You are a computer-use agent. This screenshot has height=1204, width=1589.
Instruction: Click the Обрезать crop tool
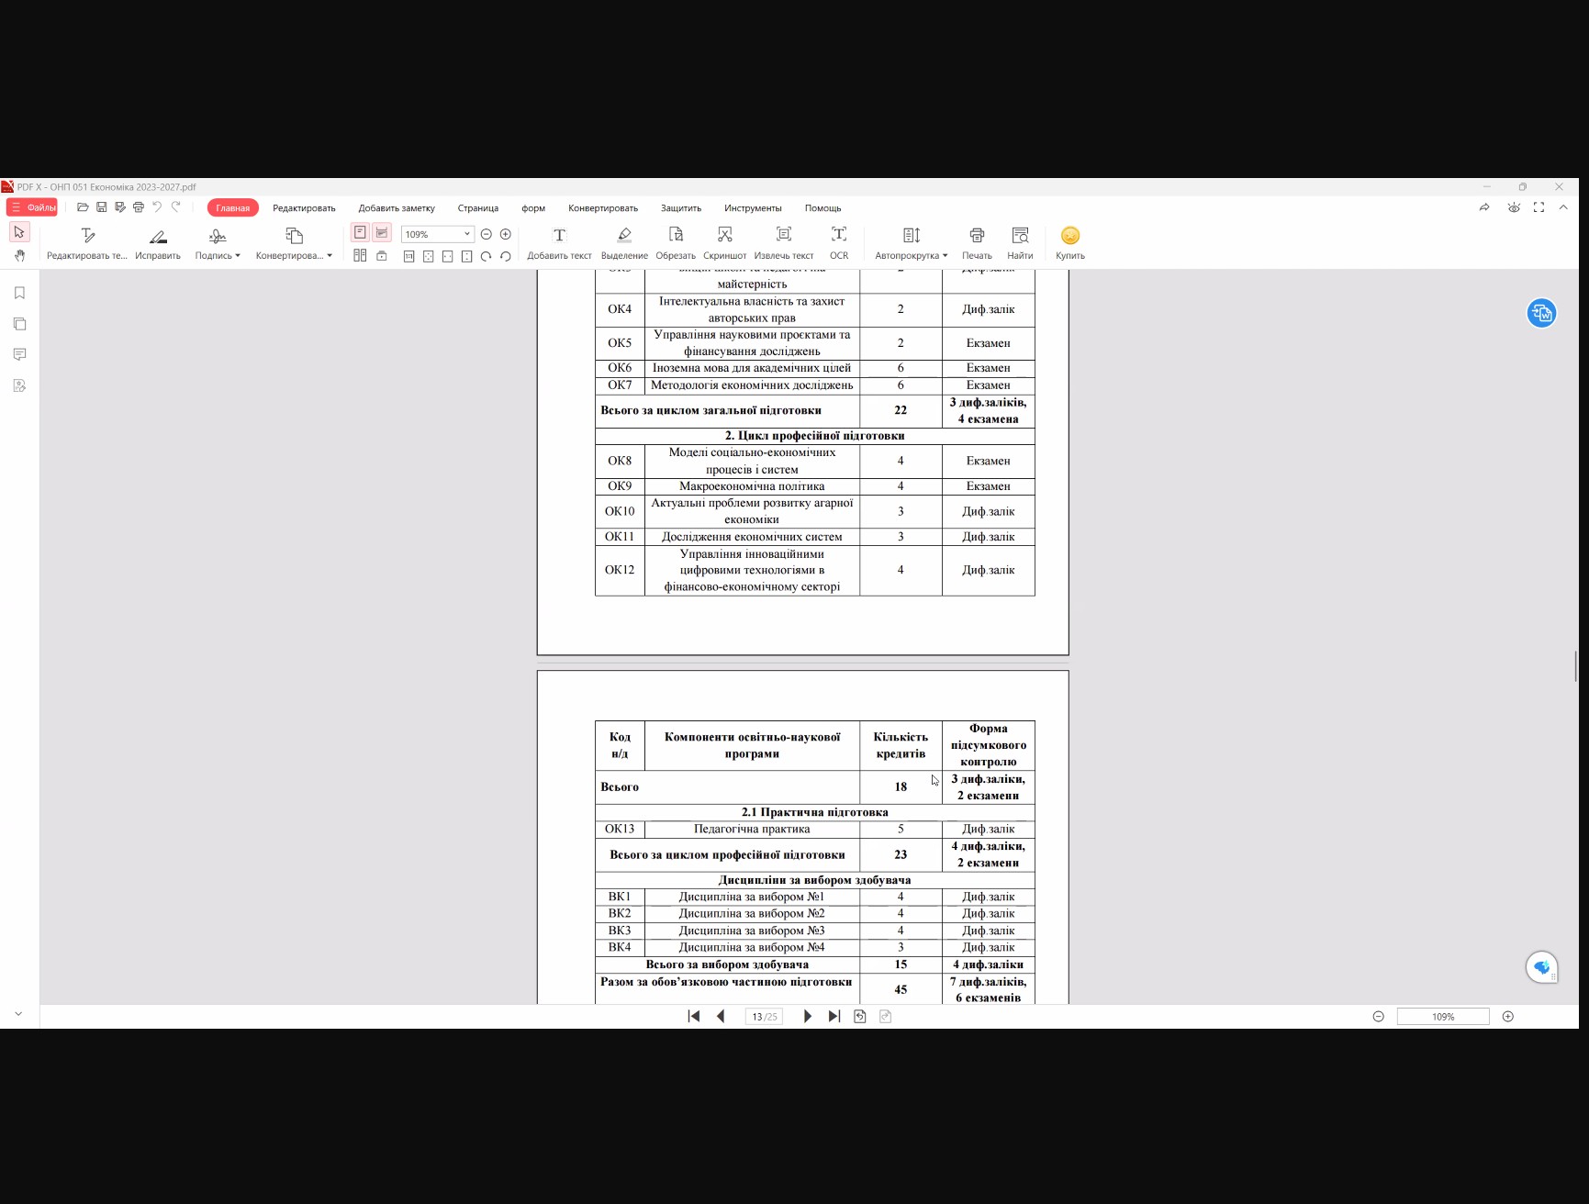tap(676, 244)
